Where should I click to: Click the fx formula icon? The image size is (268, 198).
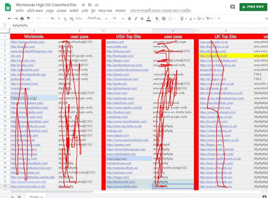[5, 25]
